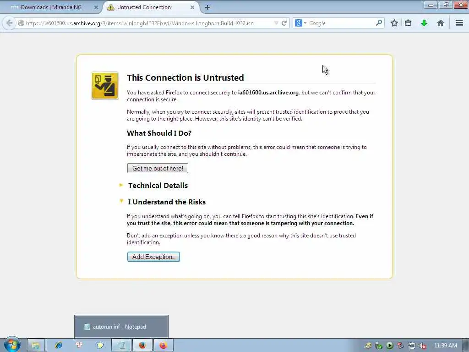Click the green play tray icon
Viewport: 469px width, 352px height.
coord(389,346)
